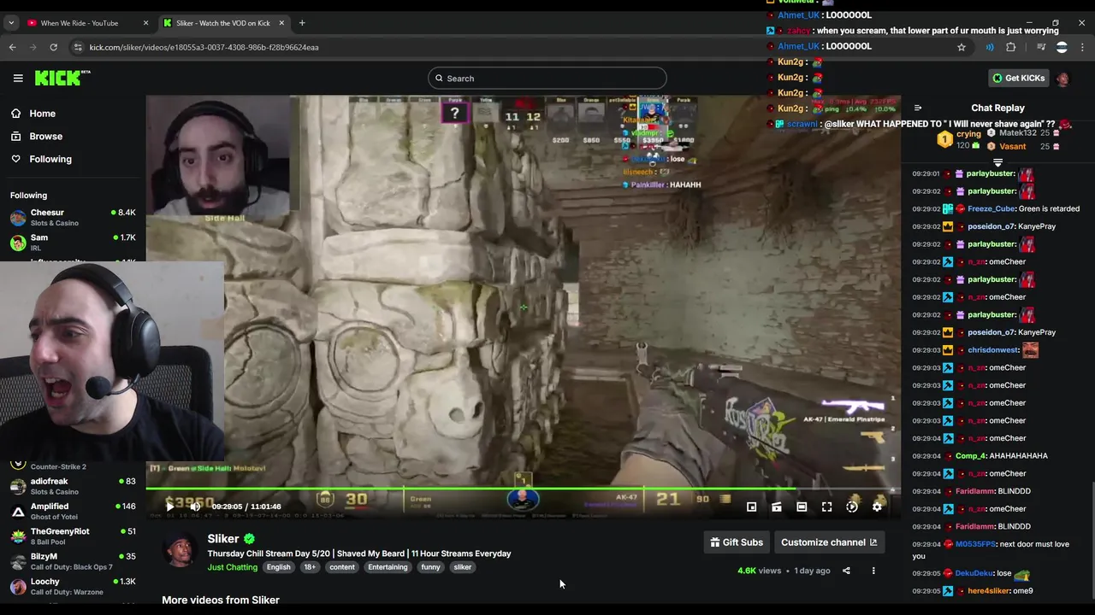Click M0535FPS username in chat replay
1095x615 pixels.
pos(975,544)
